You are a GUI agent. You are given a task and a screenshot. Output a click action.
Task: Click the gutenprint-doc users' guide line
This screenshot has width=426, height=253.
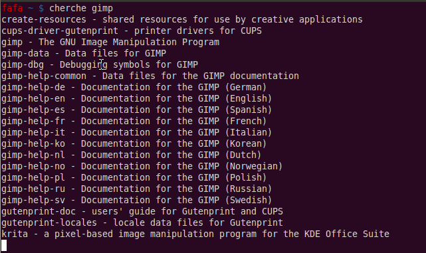pyautogui.click(x=142, y=211)
